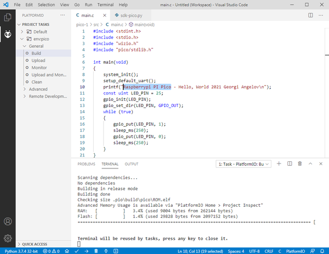Open the Manage gear icon
Viewport: 329px width, 254px height.
(8, 238)
